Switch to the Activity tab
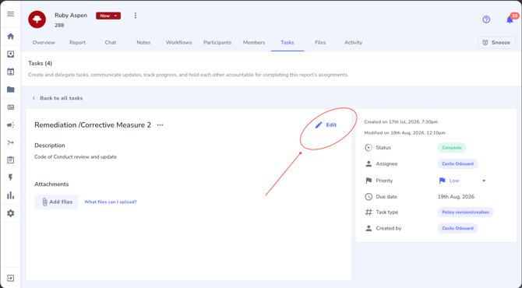The height and width of the screenshot is (288, 522). coord(353,43)
